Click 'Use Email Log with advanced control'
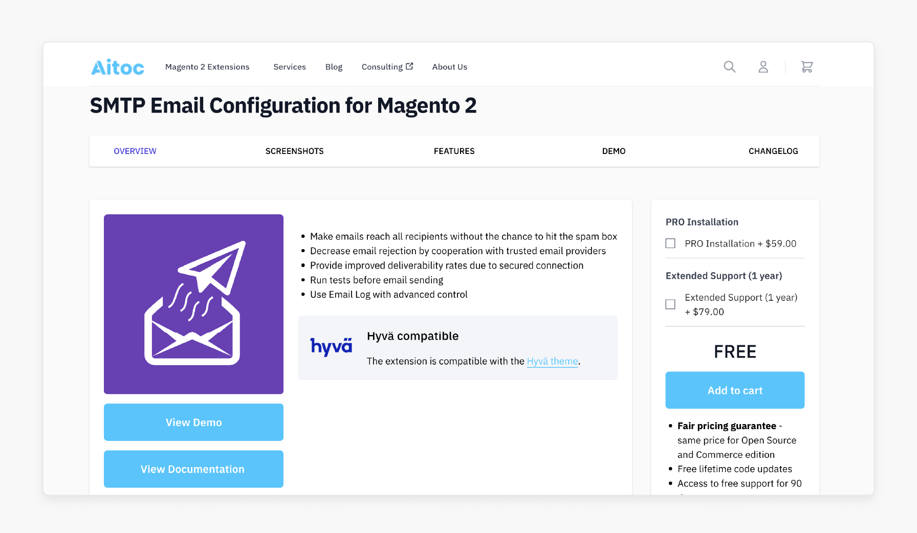The image size is (917, 533). (389, 294)
